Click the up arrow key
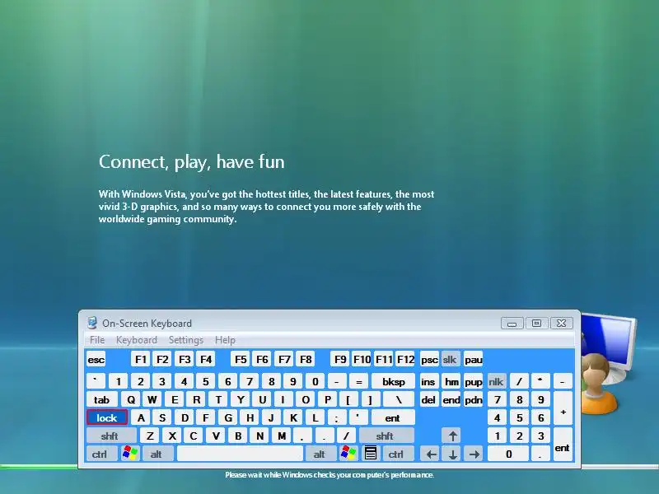Image resolution: width=659 pixels, height=494 pixels. click(452, 436)
